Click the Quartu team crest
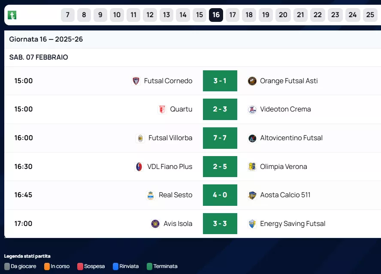The width and height of the screenshot is (381, 274). coord(162,109)
